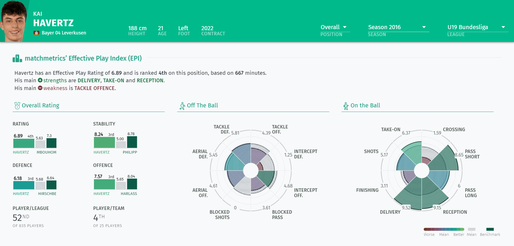Click the podium icon beside EPI heading
The image size is (514, 246).
click(x=17, y=58)
